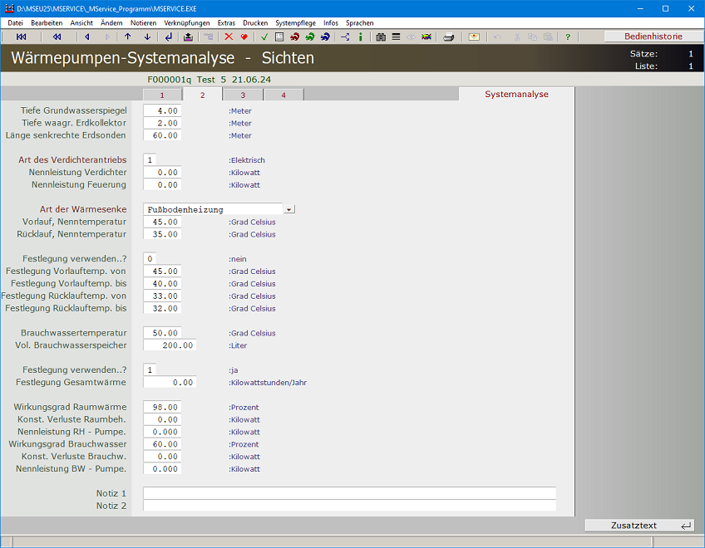Click the red X delete icon
This screenshot has width=705, height=548.
(x=229, y=37)
